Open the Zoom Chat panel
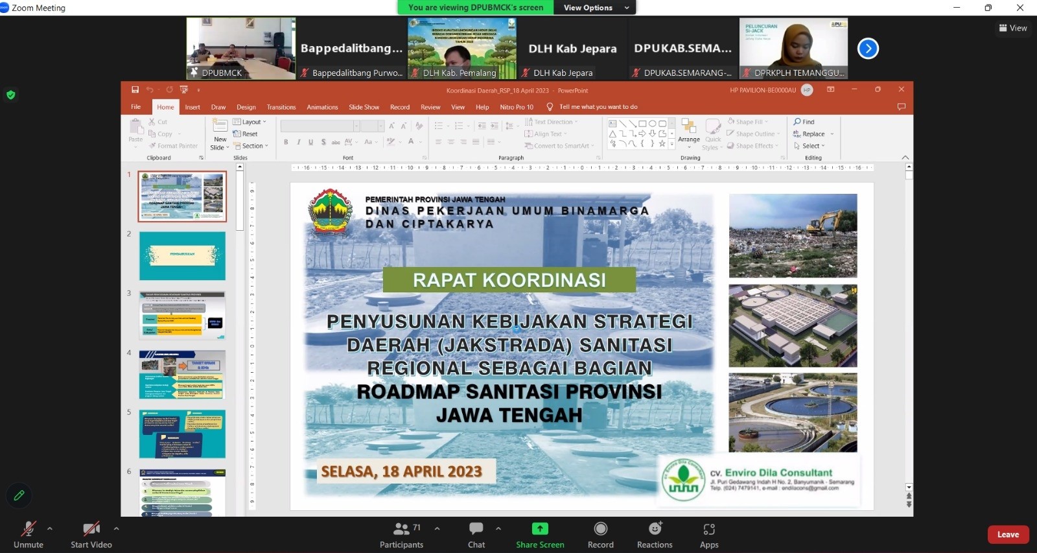Image resolution: width=1037 pixels, height=553 pixels. 476,535
